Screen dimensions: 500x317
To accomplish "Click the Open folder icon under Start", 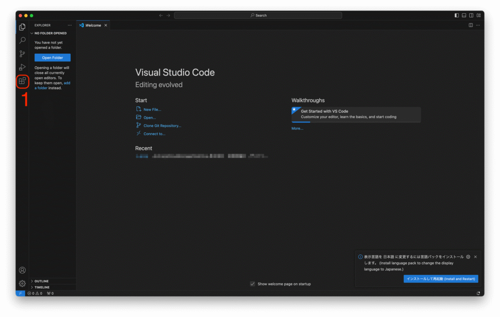I will [x=138, y=117].
